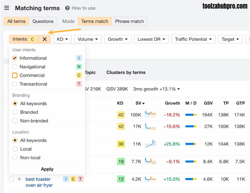The height and width of the screenshot is (193, 250).
Task: Tick the checkbox for best toaster oven air fryer
Action: 11,179
